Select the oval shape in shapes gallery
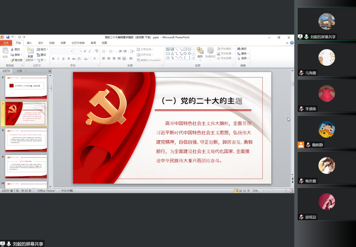Viewport: 356px width, 247px height. coord(190,49)
